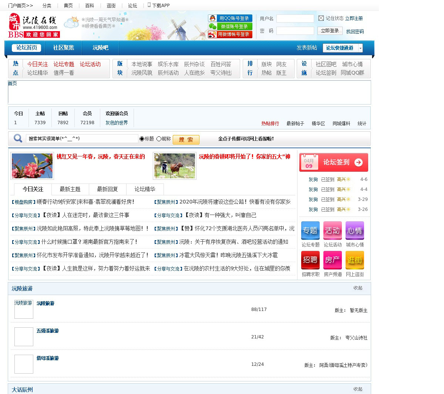Click the magnifying glass search icon

click(18, 139)
